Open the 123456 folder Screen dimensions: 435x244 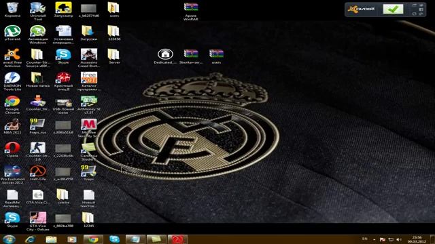click(114, 31)
